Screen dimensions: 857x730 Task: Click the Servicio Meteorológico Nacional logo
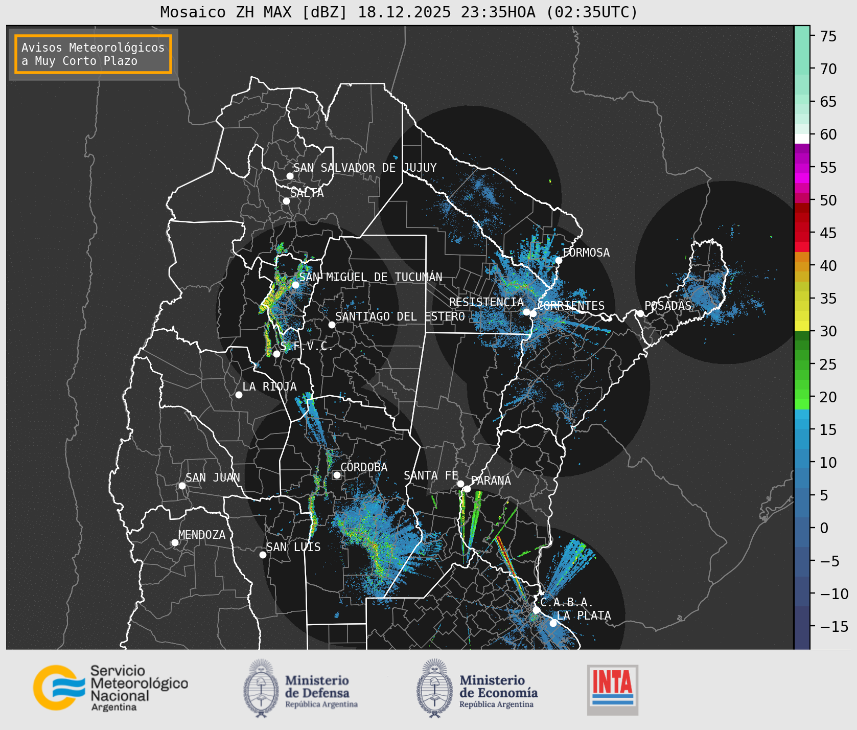[x=111, y=688]
